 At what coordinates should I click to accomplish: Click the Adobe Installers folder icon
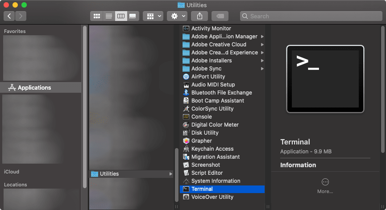coord(186,61)
